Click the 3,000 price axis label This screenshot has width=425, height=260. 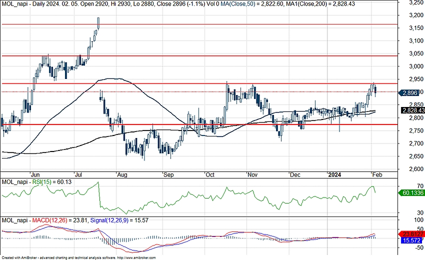(416, 66)
